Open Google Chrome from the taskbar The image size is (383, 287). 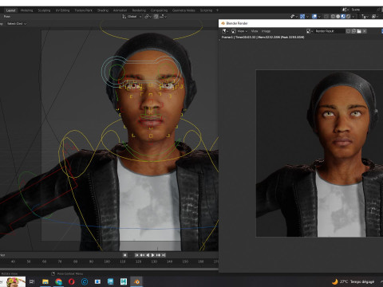coord(58,281)
